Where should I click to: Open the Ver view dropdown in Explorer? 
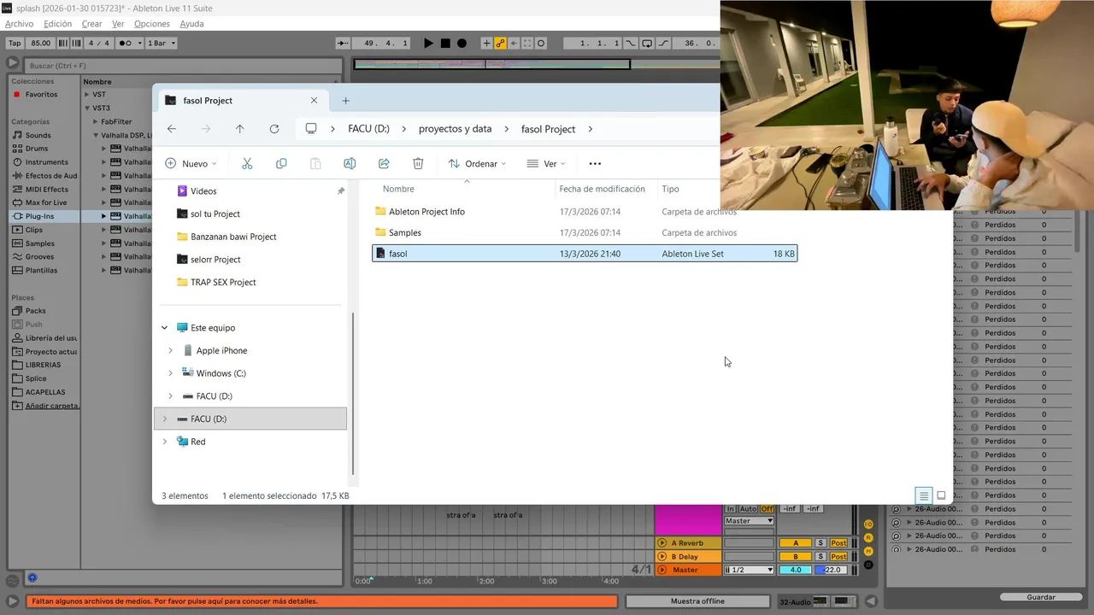[x=544, y=163]
